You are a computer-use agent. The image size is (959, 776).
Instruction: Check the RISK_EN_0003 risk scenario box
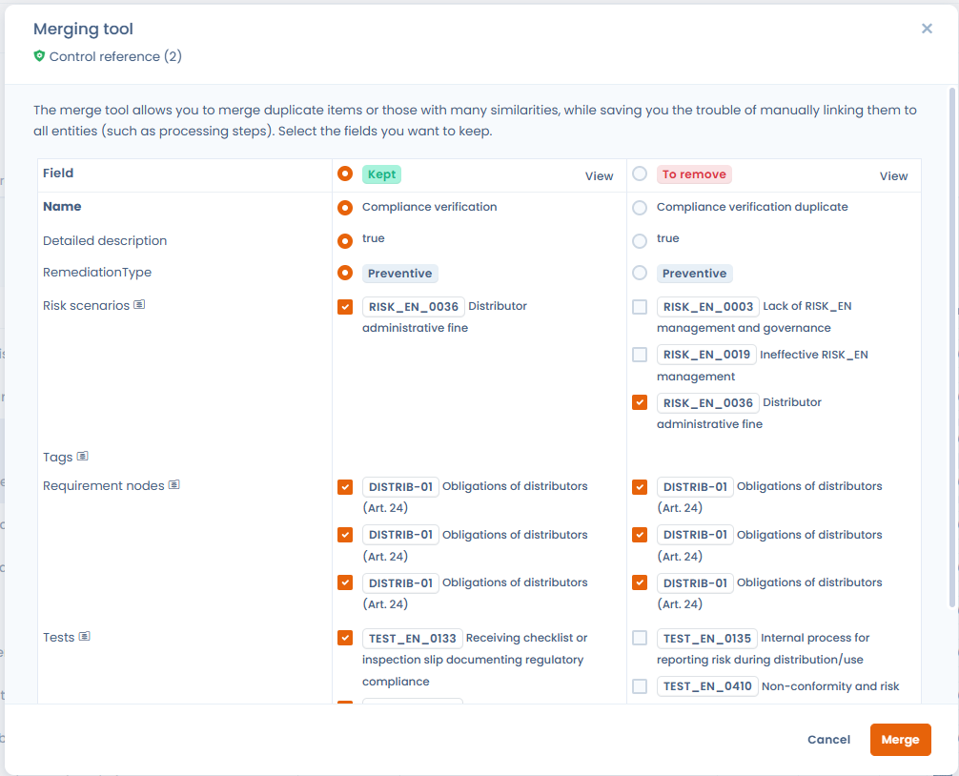tap(640, 306)
